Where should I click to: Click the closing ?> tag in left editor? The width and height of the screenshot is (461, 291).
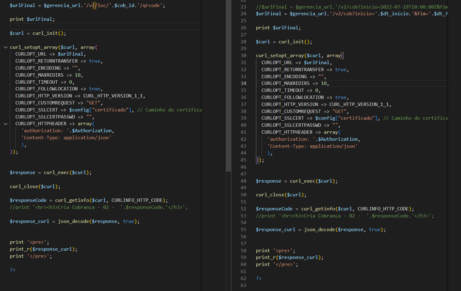13,270
